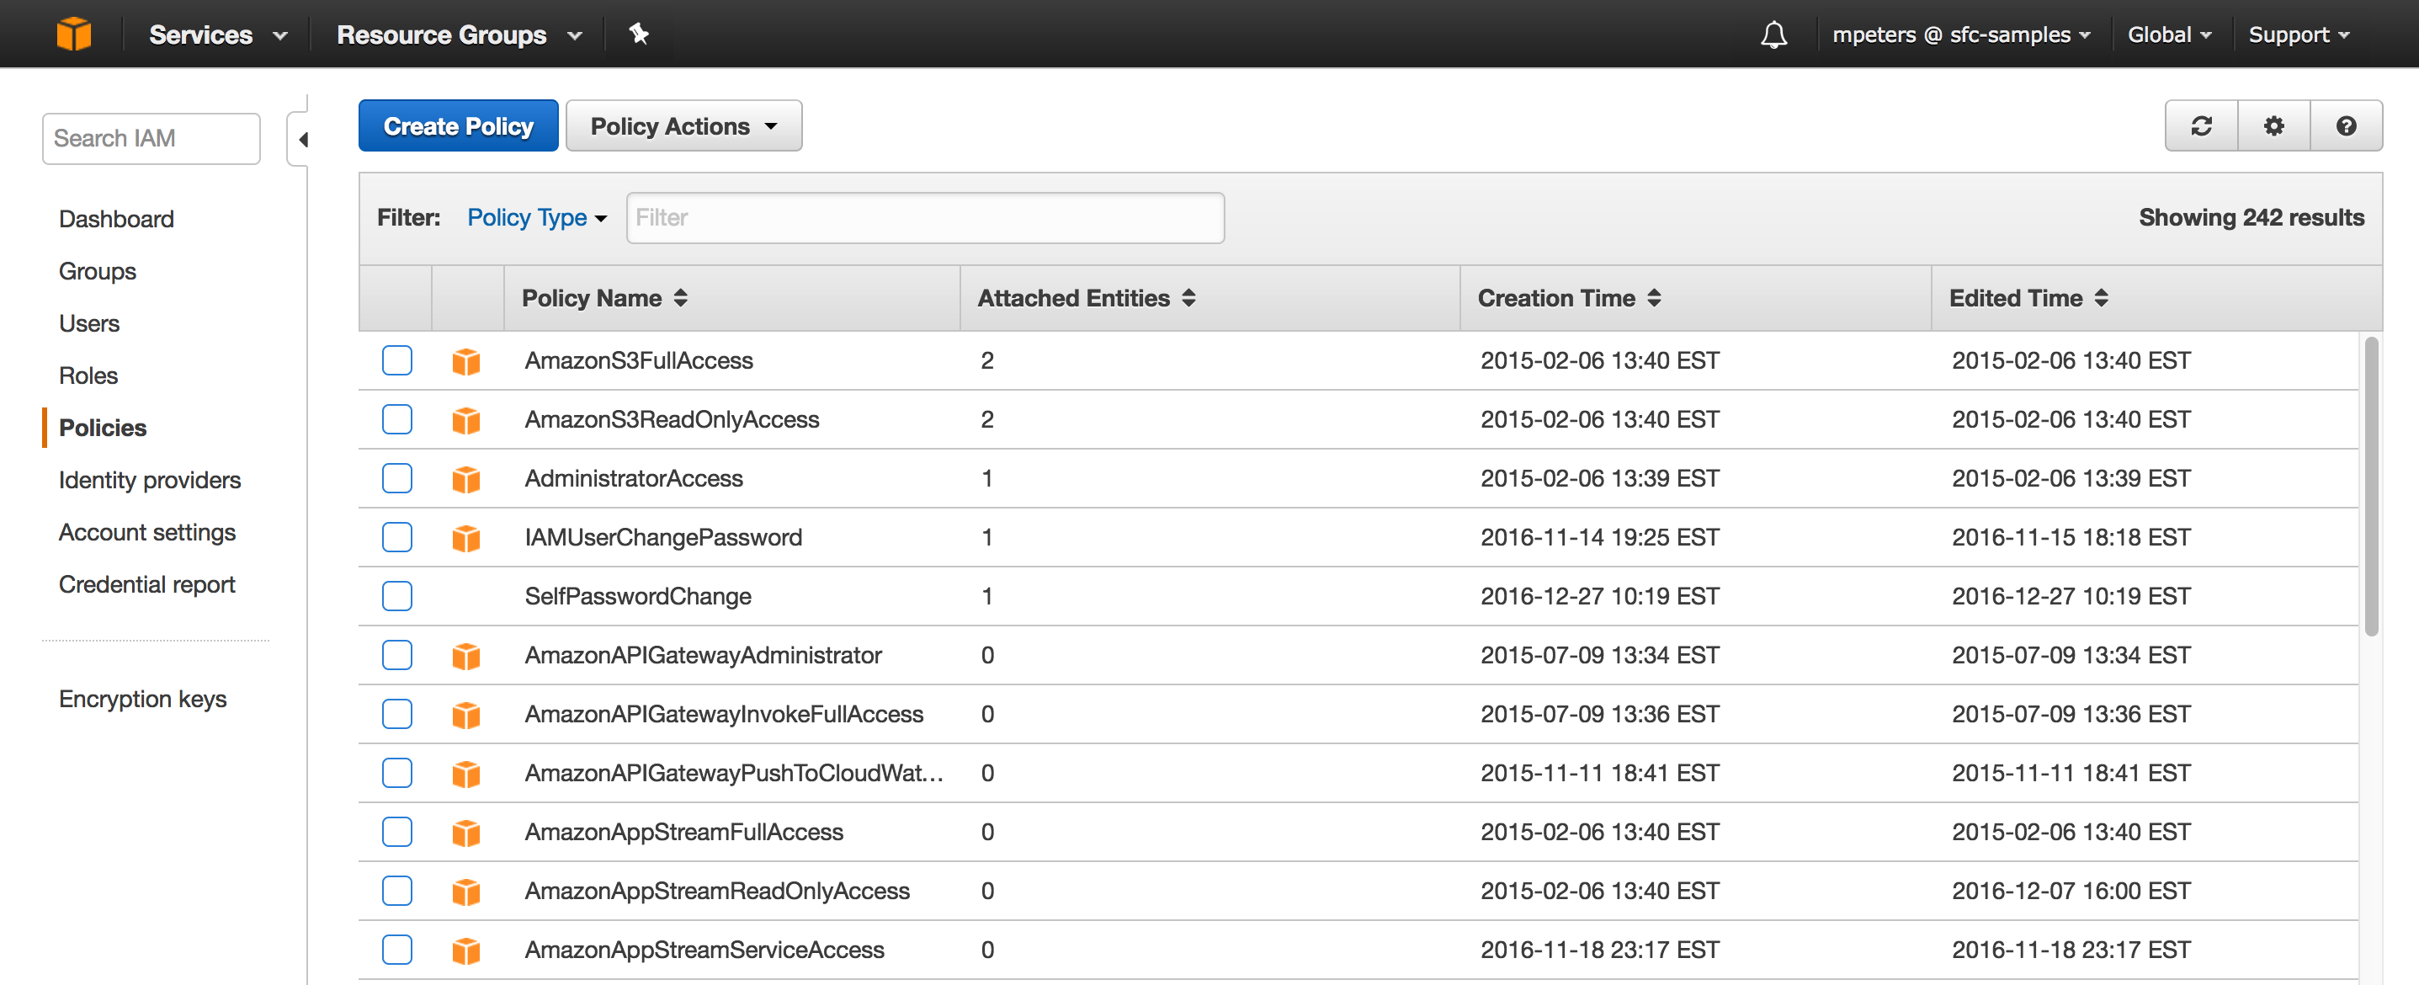
Task: Click the pushpin shortcut icon
Action: tap(639, 34)
